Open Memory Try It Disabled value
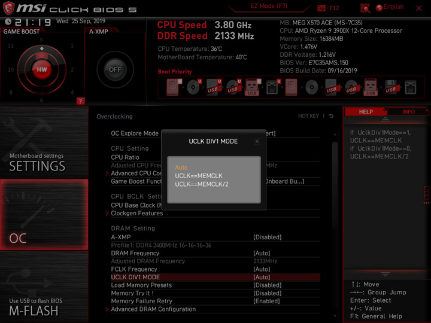 pos(267,293)
